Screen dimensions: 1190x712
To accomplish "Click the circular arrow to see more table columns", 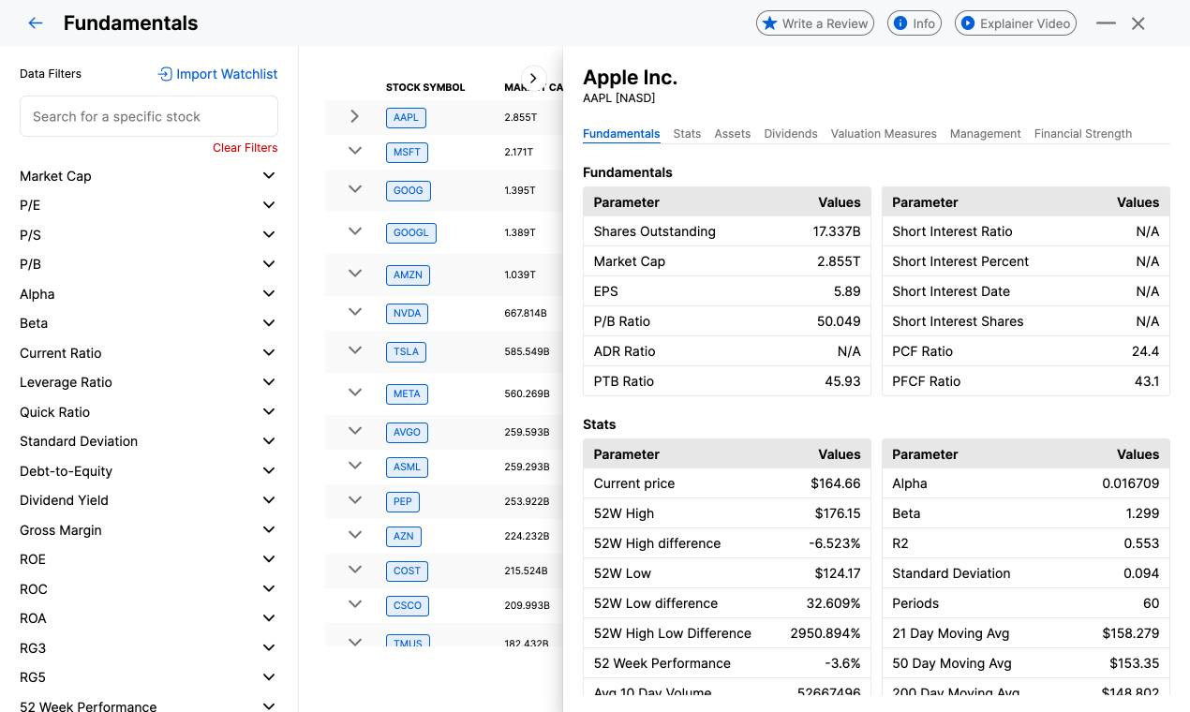I will coord(533,79).
